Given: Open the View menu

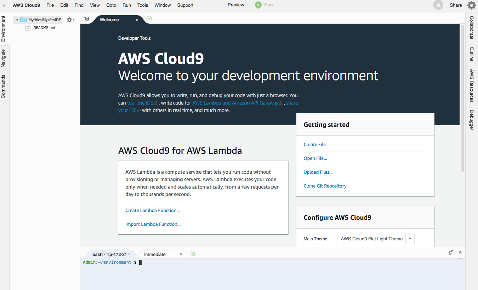Looking at the screenshot, I should [95, 5].
